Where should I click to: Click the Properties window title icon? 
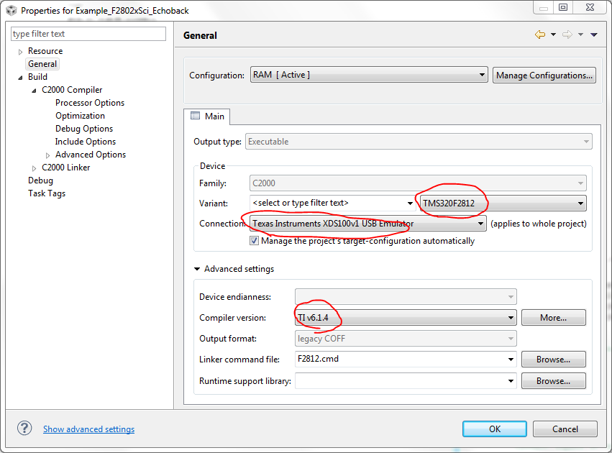click(x=11, y=11)
